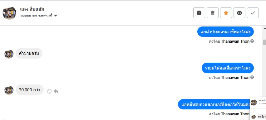
Task: Mark conversation as spam with the exclamation icon
Action: [x=199, y=13]
